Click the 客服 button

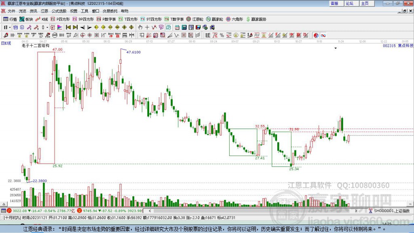point(336,3)
